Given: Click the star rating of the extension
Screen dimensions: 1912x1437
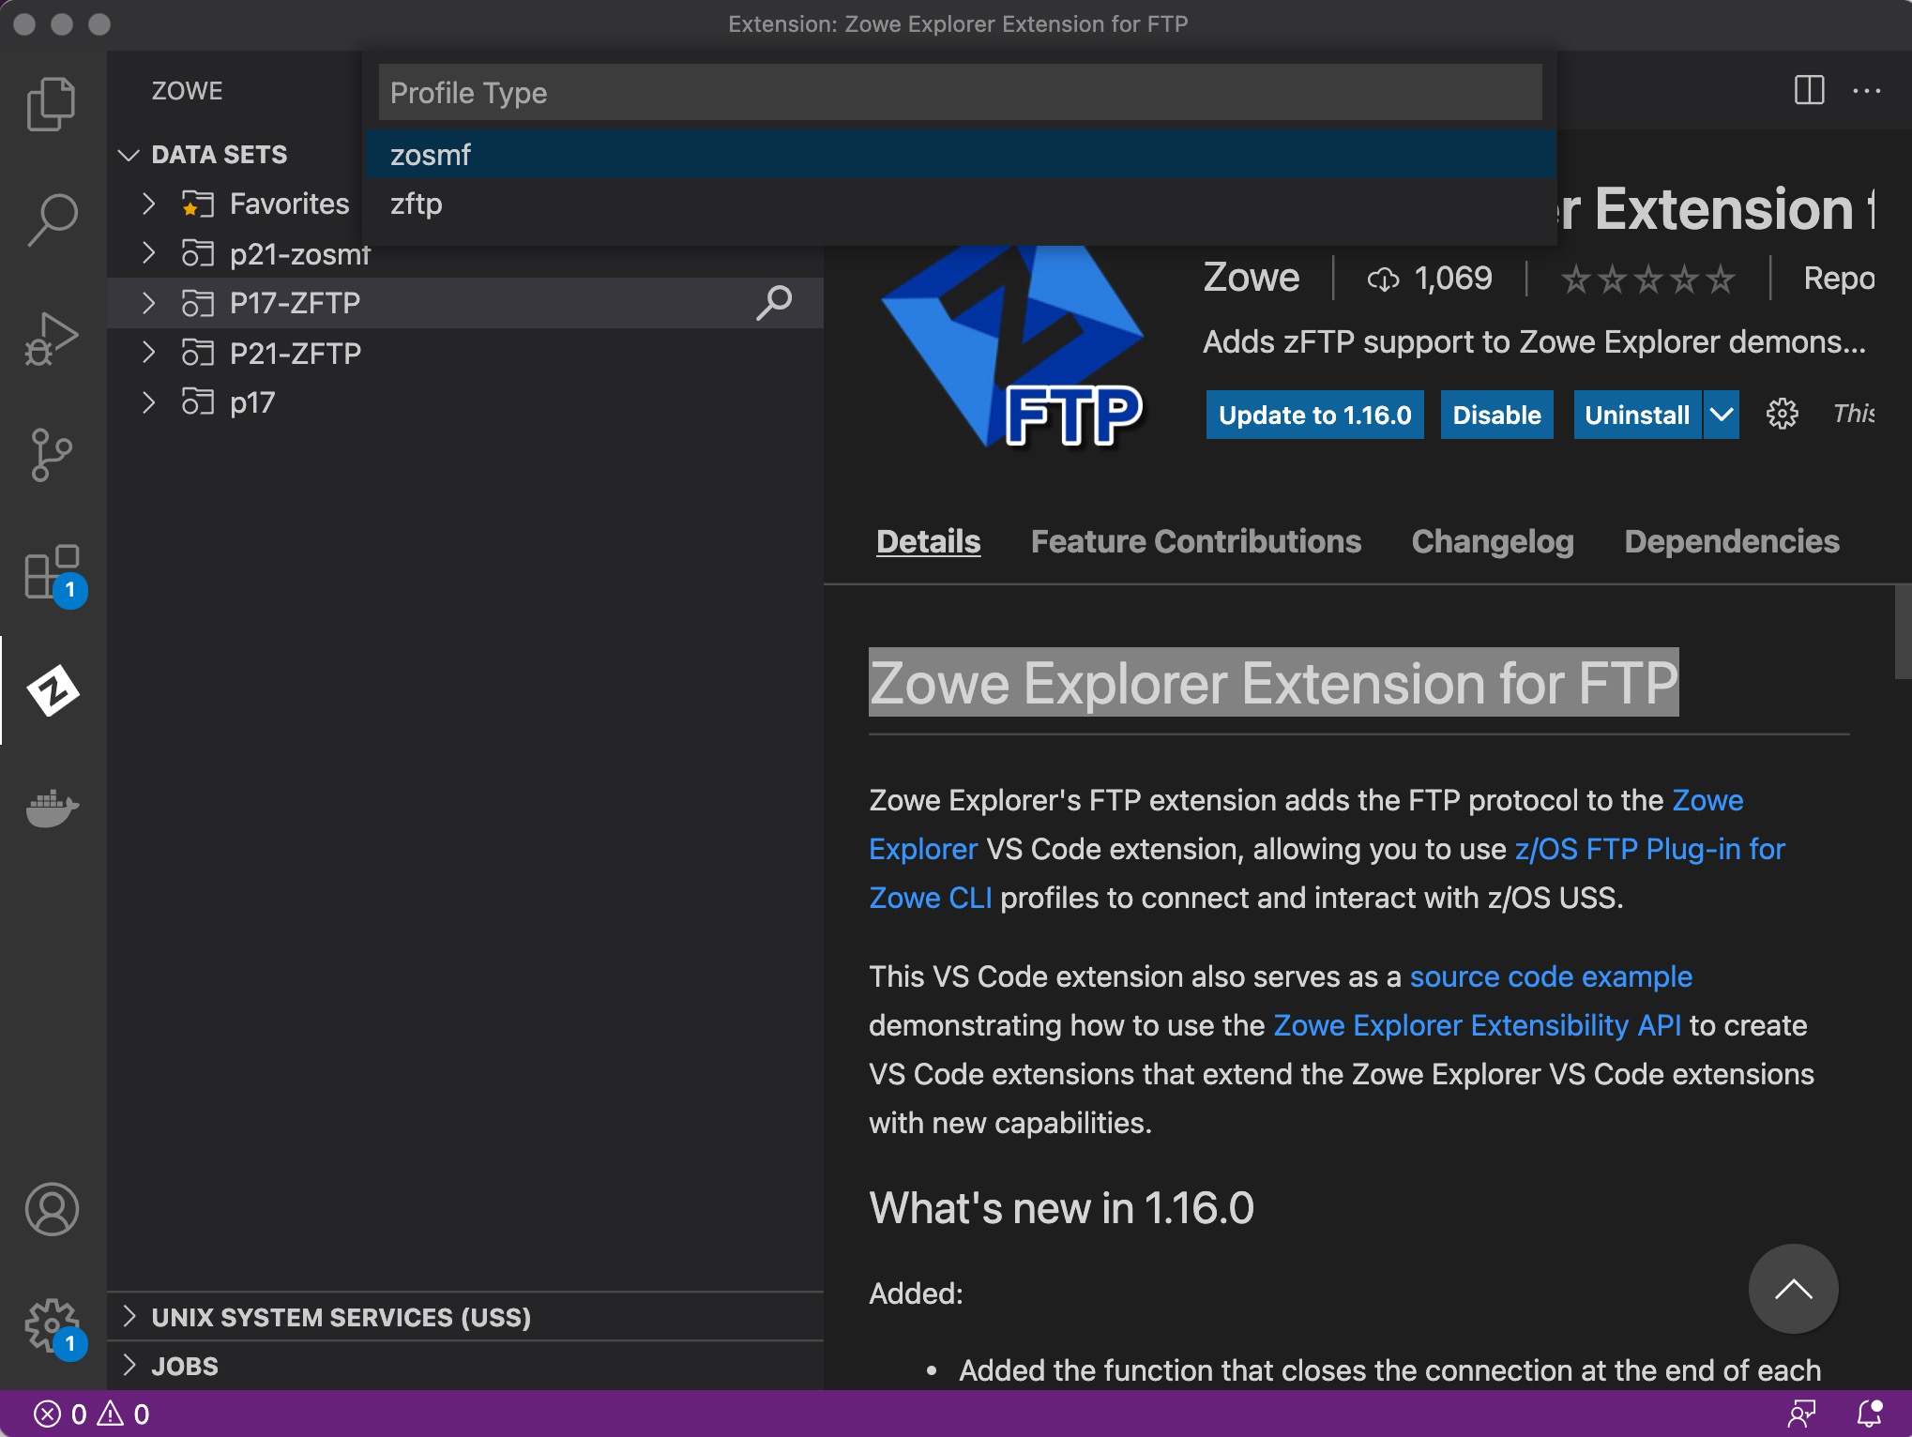Looking at the screenshot, I should click(1647, 279).
